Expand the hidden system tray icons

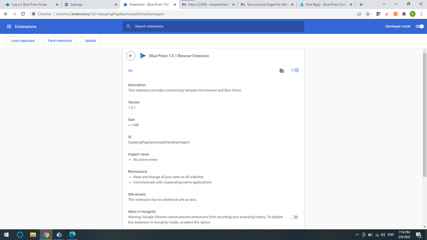pos(357,235)
